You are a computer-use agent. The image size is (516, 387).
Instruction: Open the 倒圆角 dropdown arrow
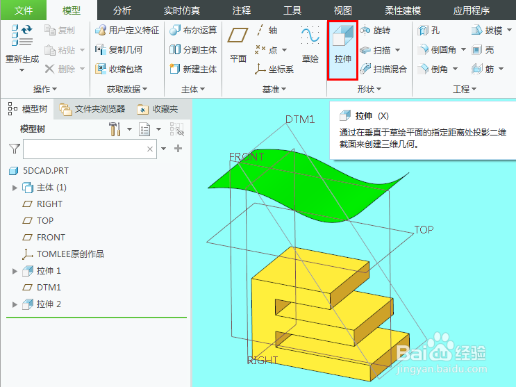click(x=463, y=50)
